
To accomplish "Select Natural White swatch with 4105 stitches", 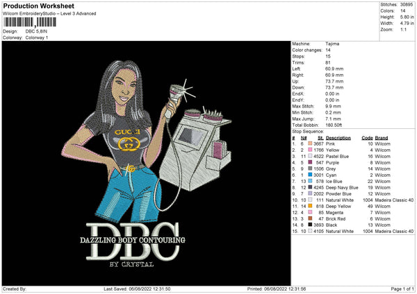I will coord(310,231).
